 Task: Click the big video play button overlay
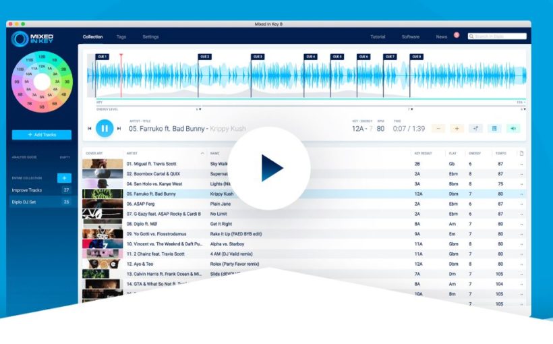[269, 169]
